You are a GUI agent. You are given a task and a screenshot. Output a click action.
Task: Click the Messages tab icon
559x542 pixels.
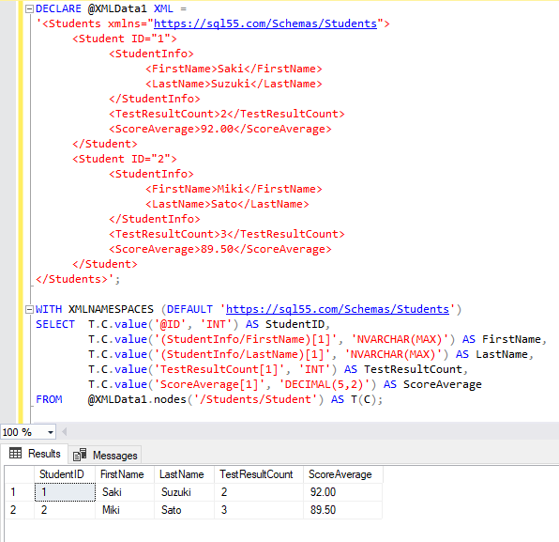coord(80,455)
